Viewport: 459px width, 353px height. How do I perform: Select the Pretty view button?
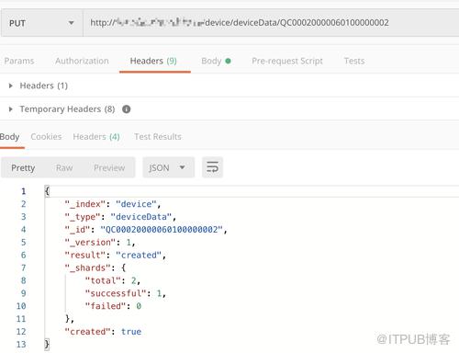click(23, 167)
